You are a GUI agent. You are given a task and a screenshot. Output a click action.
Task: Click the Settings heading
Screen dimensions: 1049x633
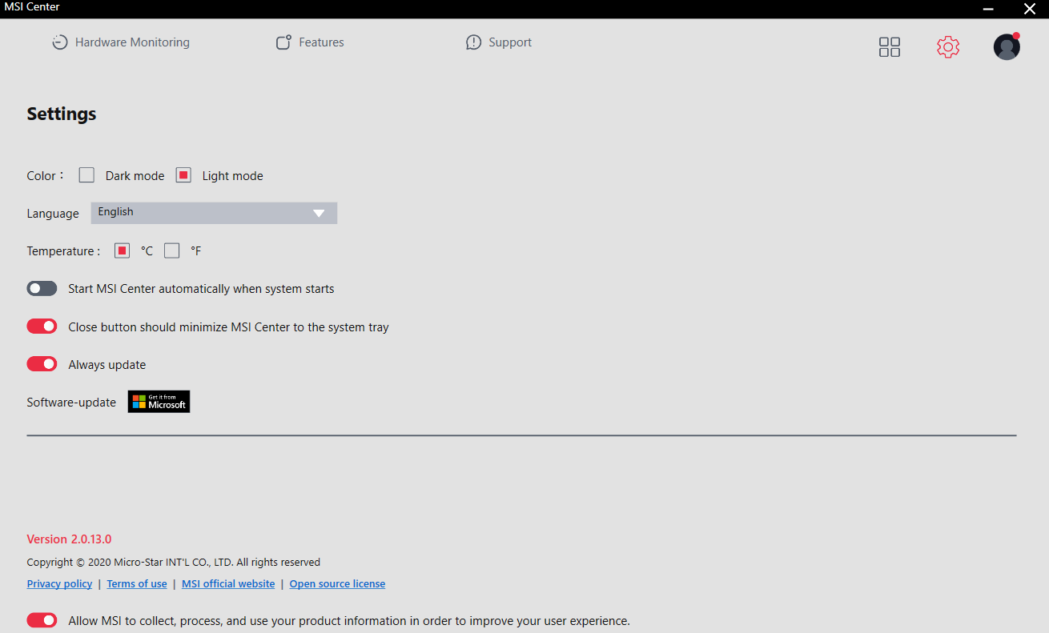pyautogui.click(x=62, y=114)
